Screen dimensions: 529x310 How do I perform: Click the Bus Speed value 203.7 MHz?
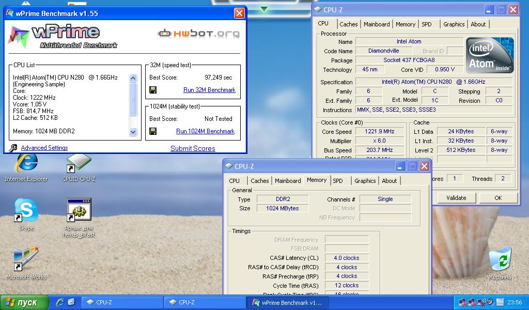[x=380, y=150]
